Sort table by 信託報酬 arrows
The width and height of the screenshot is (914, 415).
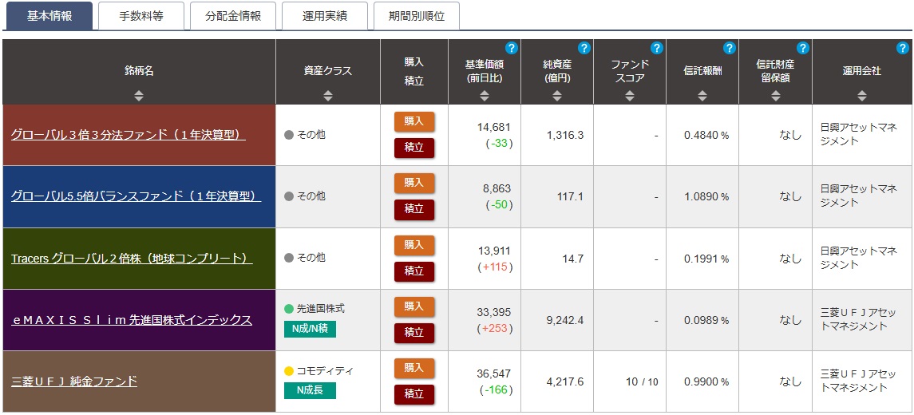[702, 96]
